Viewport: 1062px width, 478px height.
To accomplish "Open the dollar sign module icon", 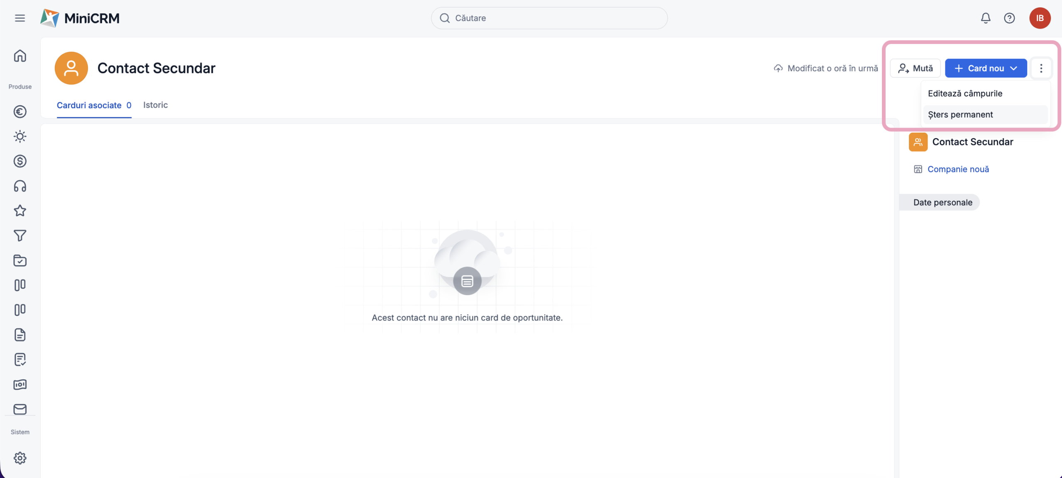I will tap(19, 161).
